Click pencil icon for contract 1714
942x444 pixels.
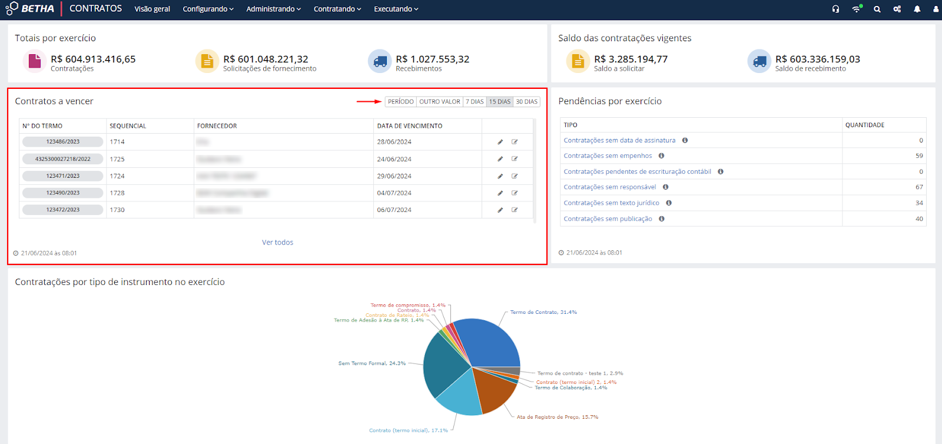[500, 142]
